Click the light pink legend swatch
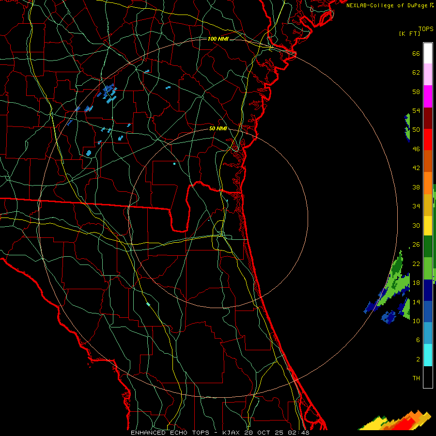The width and height of the screenshot is (436, 436). pyautogui.click(x=428, y=74)
